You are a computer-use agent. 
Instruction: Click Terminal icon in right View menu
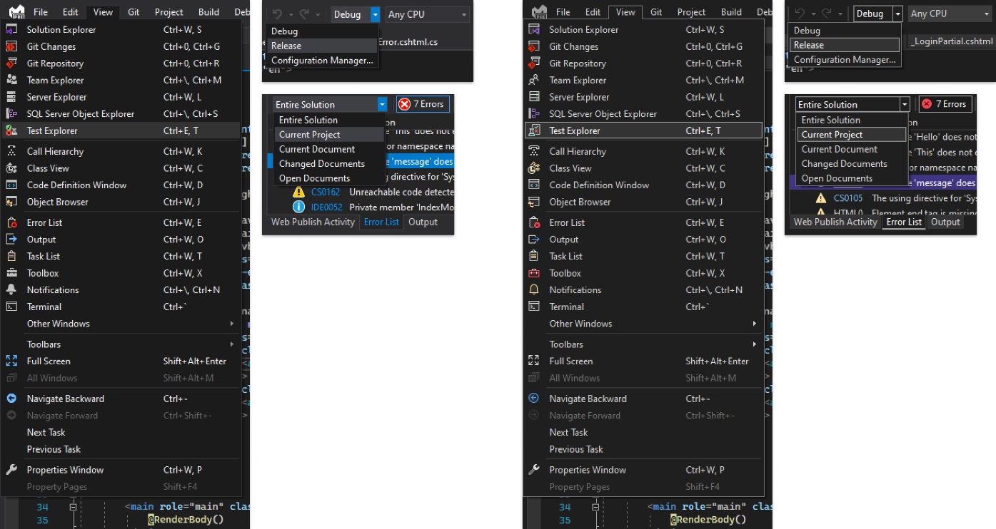pos(534,307)
